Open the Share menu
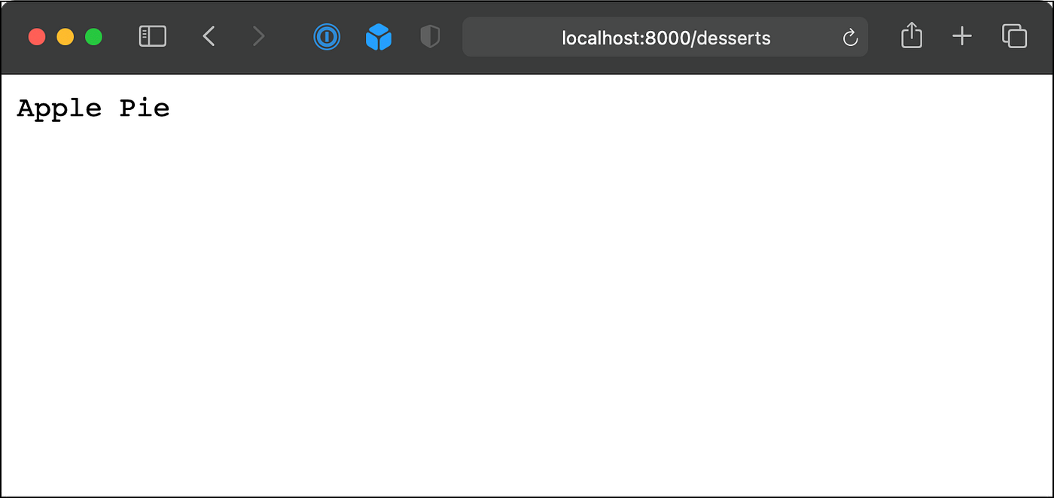1054x498 pixels. click(x=912, y=35)
